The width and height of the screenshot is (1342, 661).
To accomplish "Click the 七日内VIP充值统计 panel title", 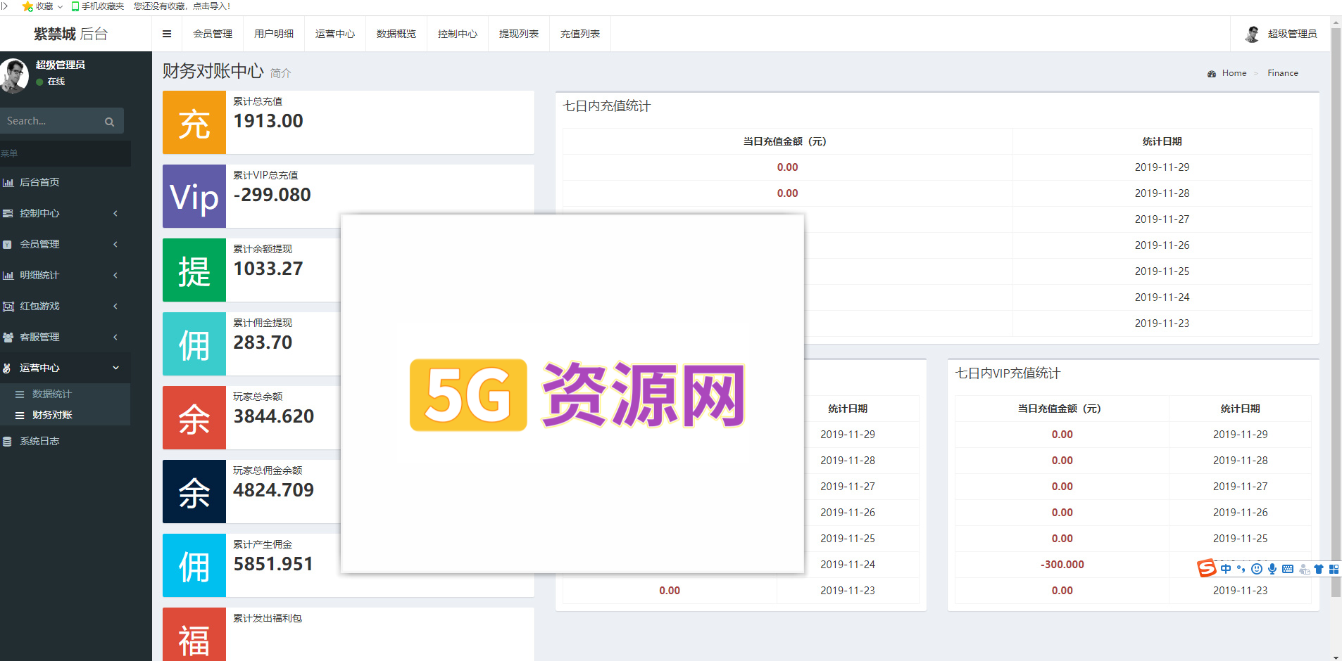I will point(1008,373).
